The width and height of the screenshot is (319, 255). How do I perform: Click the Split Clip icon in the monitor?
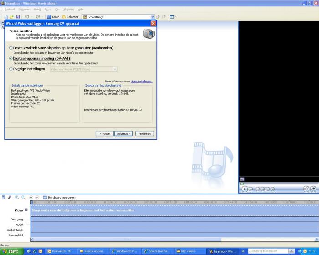306,189
